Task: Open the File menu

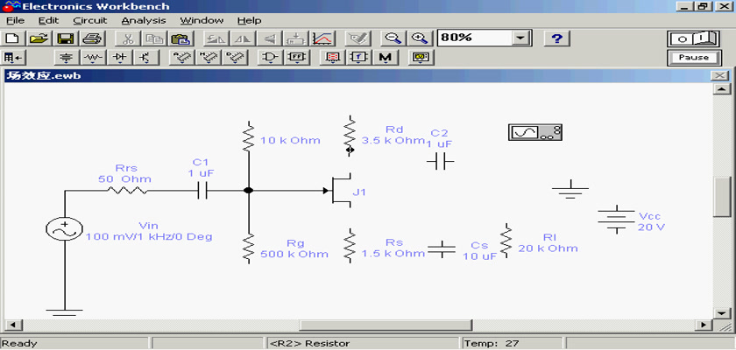Action: [15, 21]
